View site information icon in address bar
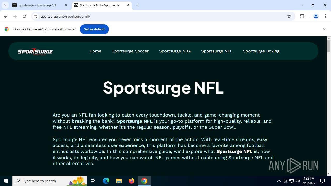 coord(35,16)
